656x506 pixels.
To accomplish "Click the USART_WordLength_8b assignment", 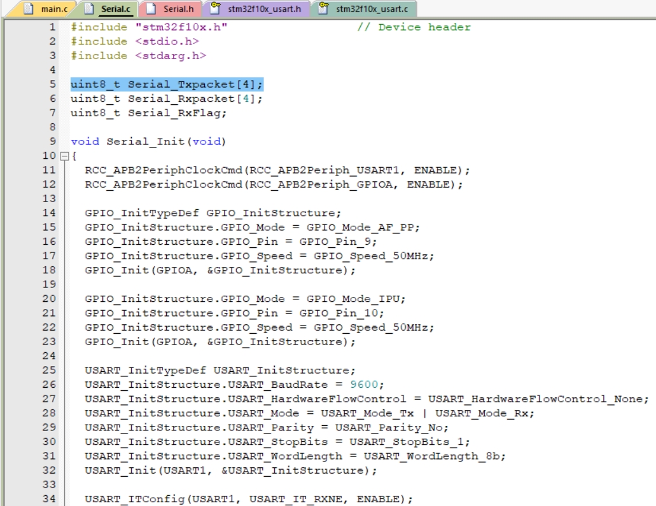I will pyautogui.click(x=295, y=456).
